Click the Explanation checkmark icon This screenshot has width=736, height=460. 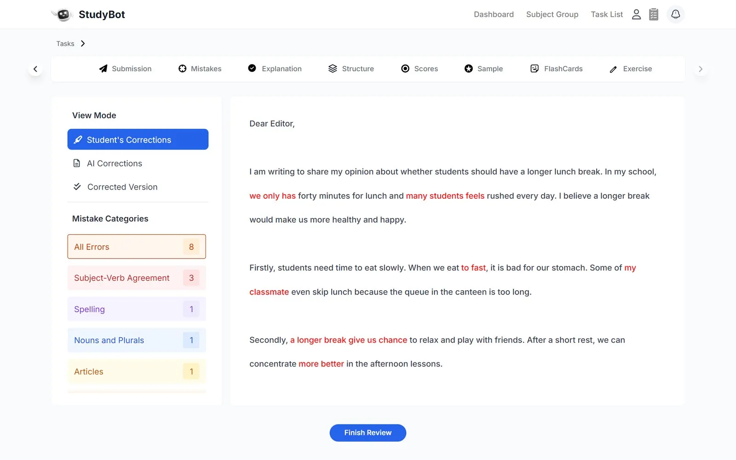point(252,68)
